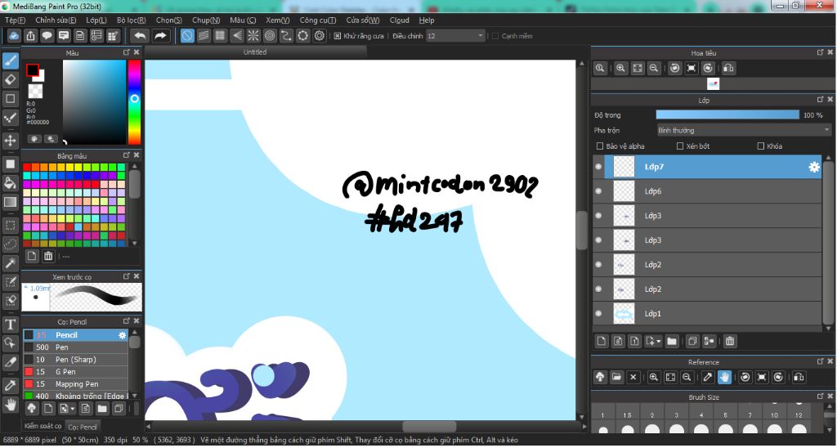The width and height of the screenshot is (837, 448).
Task: Float the Brush Size panel
Action: coord(821,396)
